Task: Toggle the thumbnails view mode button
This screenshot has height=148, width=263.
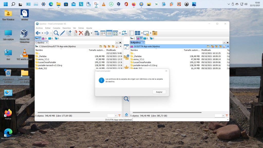Action: point(115,33)
